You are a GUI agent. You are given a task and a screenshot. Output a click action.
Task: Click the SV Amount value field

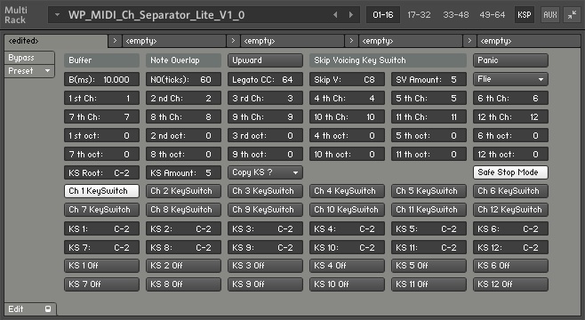429,79
